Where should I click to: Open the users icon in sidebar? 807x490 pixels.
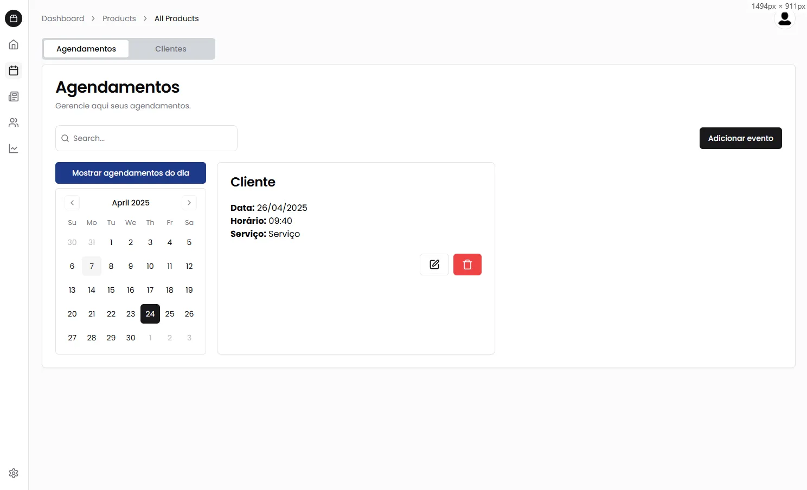[x=14, y=122]
